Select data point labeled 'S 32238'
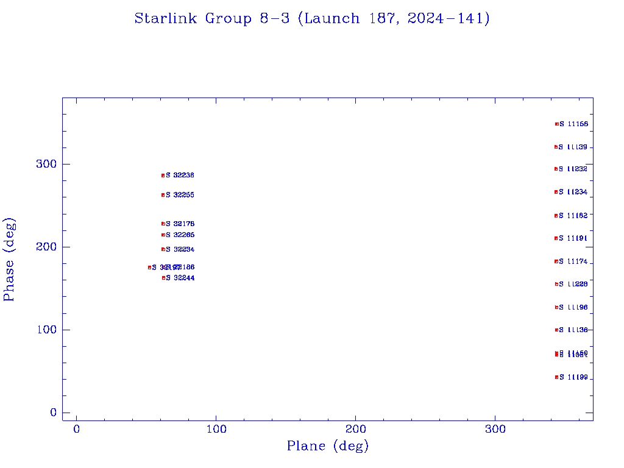The width and height of the screenshot is (624, 468). [x=163, y=175]
